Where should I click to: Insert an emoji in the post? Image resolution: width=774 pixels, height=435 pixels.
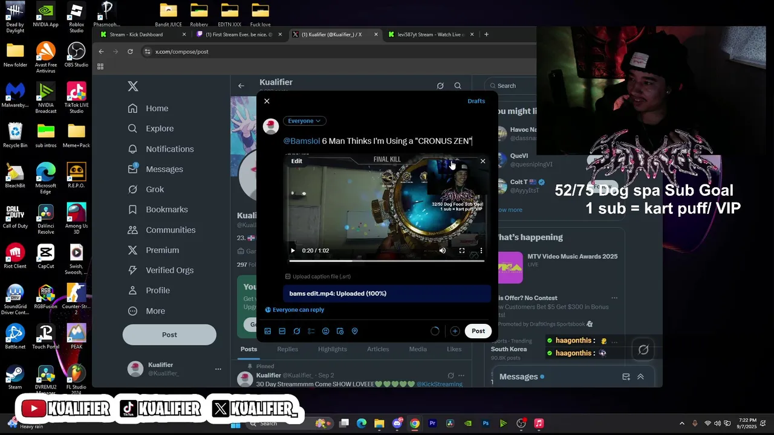(326, 331)
